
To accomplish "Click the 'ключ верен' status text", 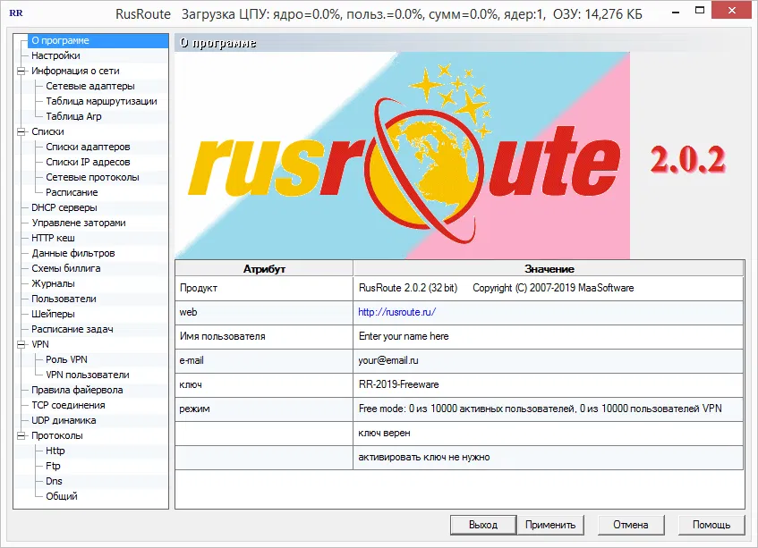I will [x=384, y=434].
